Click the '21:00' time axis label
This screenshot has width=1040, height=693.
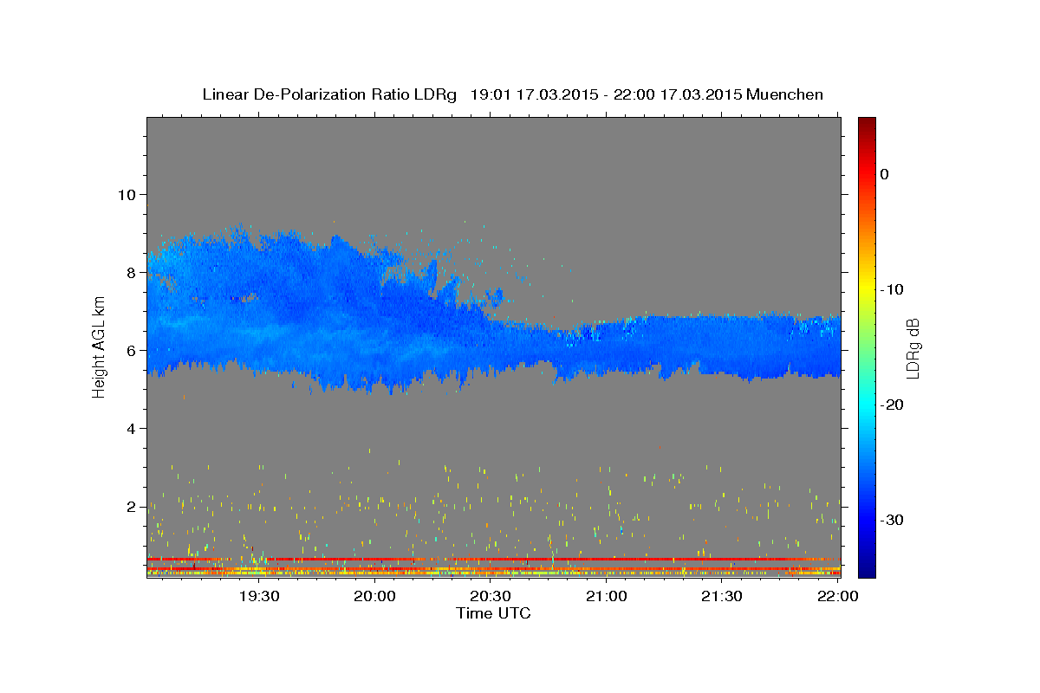(x=607, y=596)
